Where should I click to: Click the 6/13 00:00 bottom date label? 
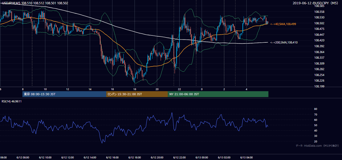[x=202, y=157]
